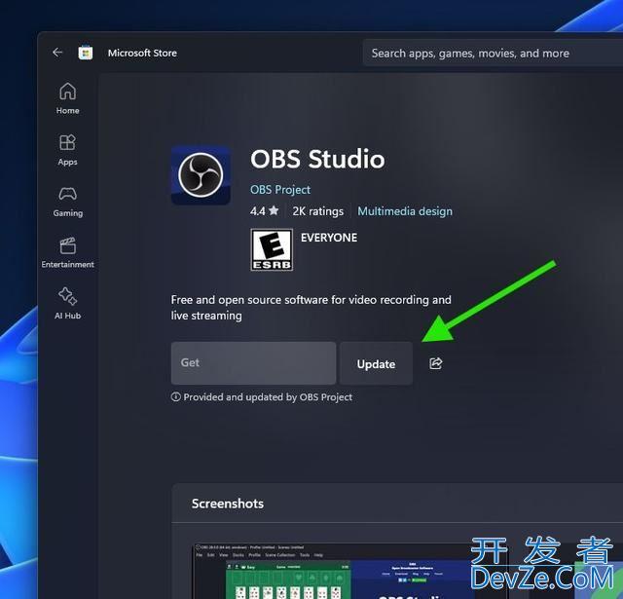Click the app description about video recording
The width and height of the screenshot is (623, 599).
(311, 307)
